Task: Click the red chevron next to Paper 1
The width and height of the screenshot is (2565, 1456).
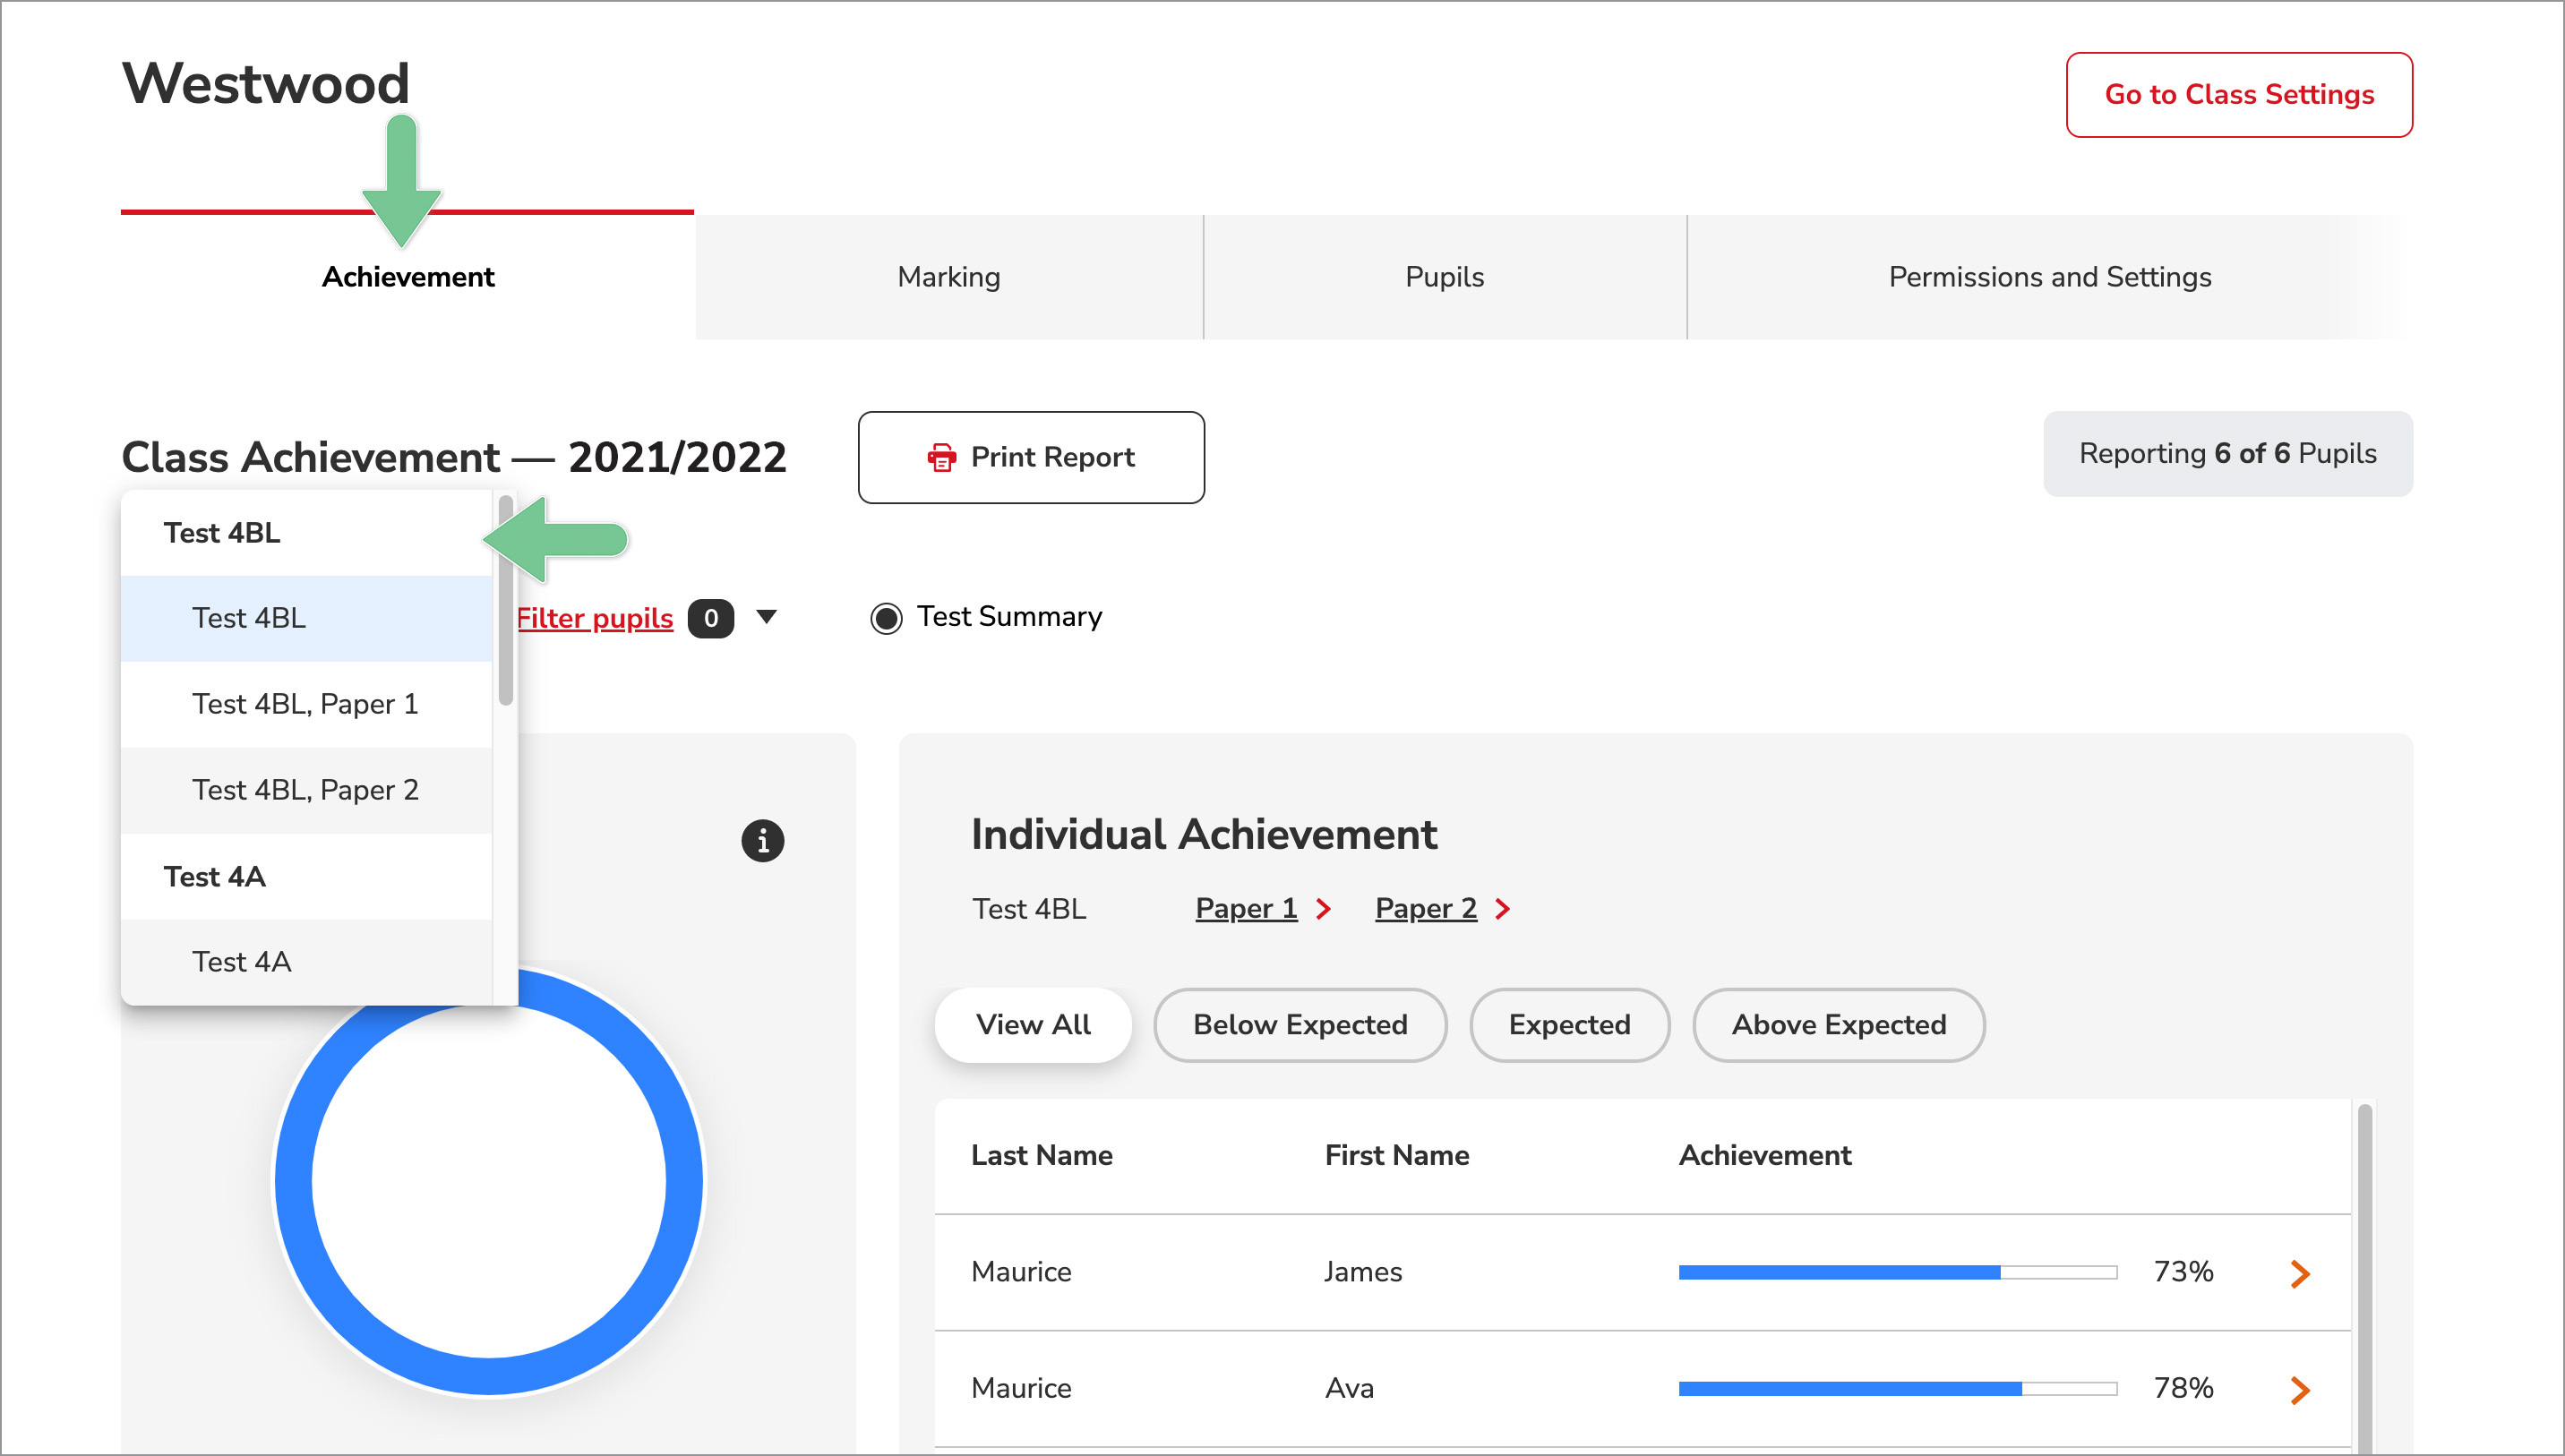Action: pos(1323,908)
